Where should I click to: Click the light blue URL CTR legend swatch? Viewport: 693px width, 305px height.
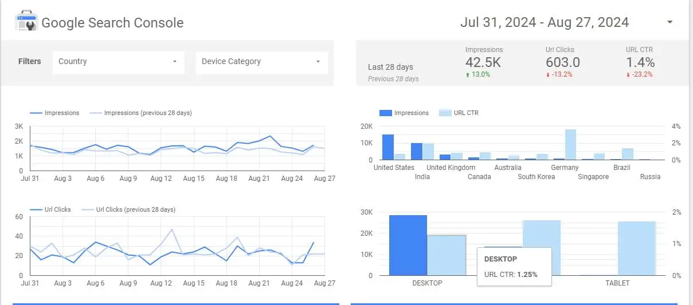(445, 113)
